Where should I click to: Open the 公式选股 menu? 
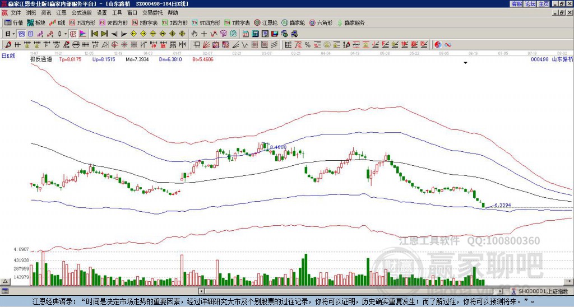tap(82, 13)
